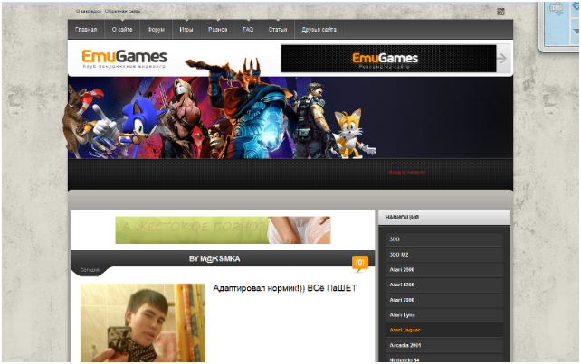
Task: Click the Сегодня date label
Action: pos(90,270)
